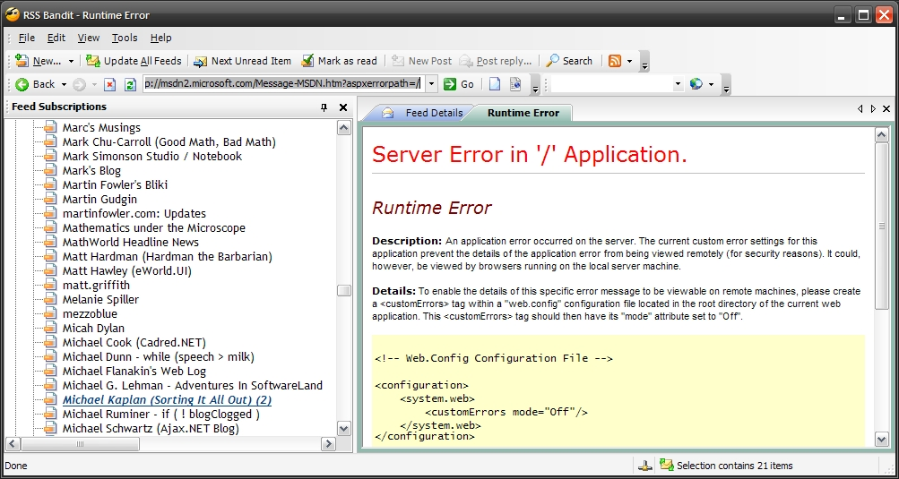Image resolution: width=899 pixels, height=479 pixels.
Task: Select Michael Cook (Cadred.NET) feed
Action: [134, 343]
